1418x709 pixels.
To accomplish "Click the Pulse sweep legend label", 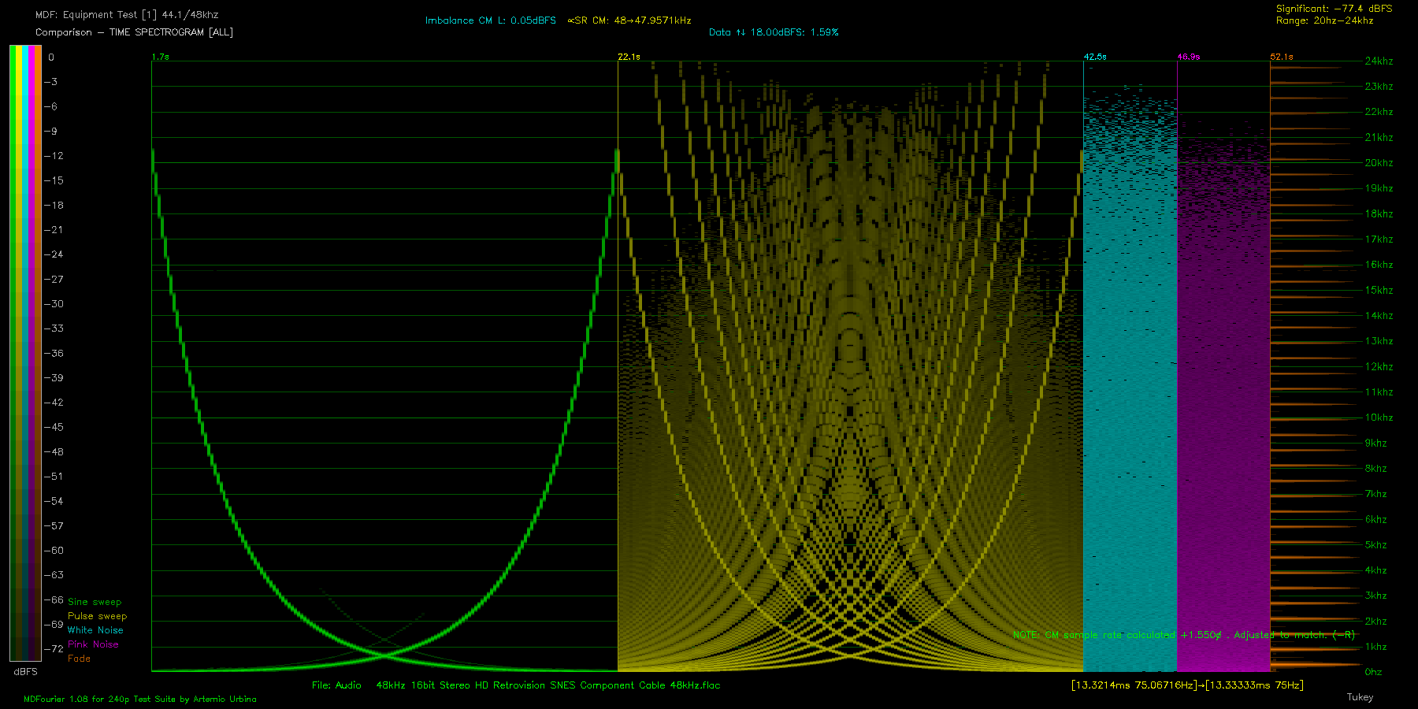I will (x=97, y=616).
